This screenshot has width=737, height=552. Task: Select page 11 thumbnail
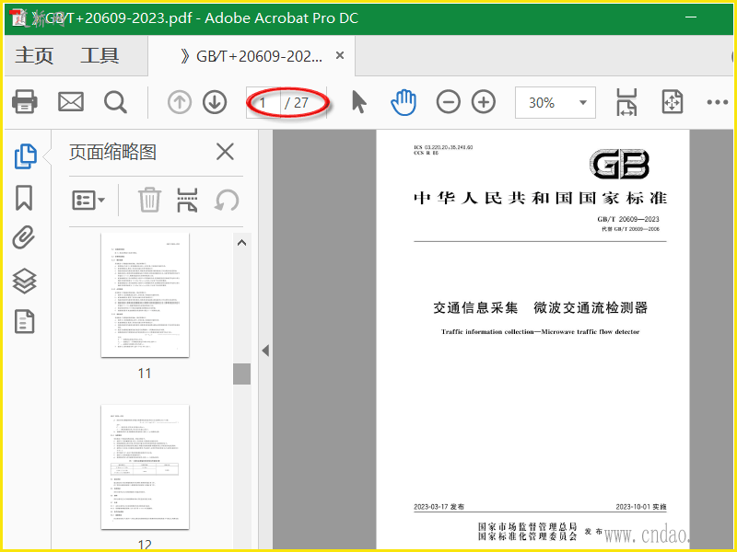coord(146,295)
